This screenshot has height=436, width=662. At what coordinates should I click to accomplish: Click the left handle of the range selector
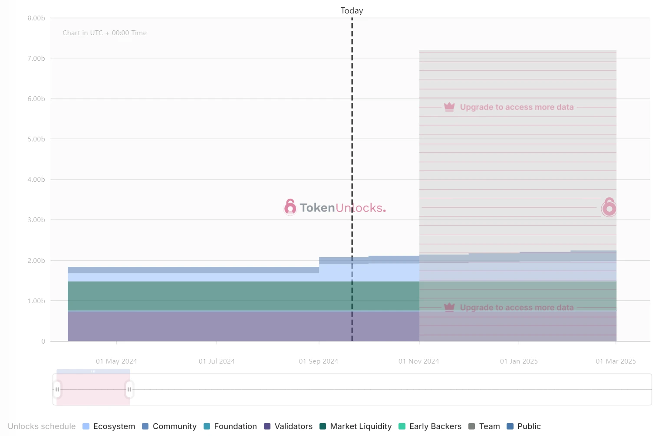coord(57,389)
